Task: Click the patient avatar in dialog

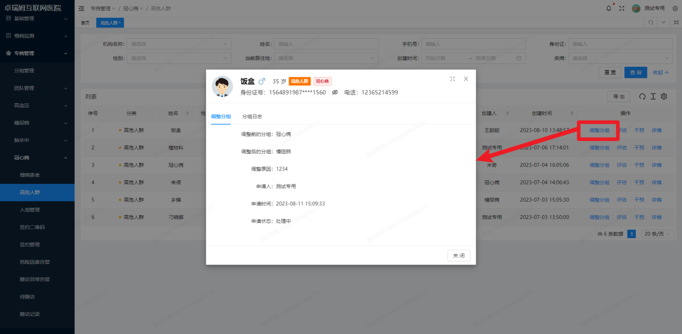Action: (222, 86)
